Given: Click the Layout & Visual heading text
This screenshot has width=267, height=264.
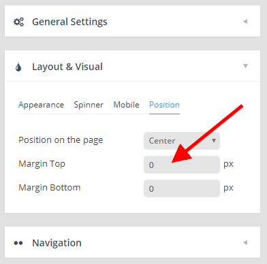Looking at the screenshot, I should click(x=67, y=67).
